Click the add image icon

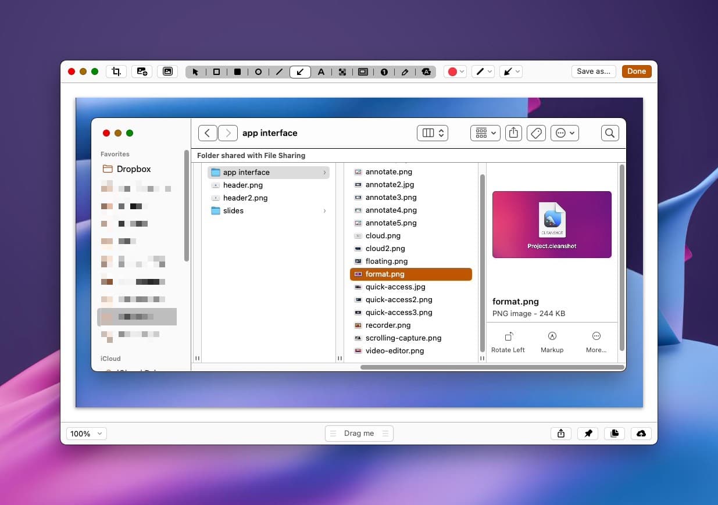coord(142,71)
